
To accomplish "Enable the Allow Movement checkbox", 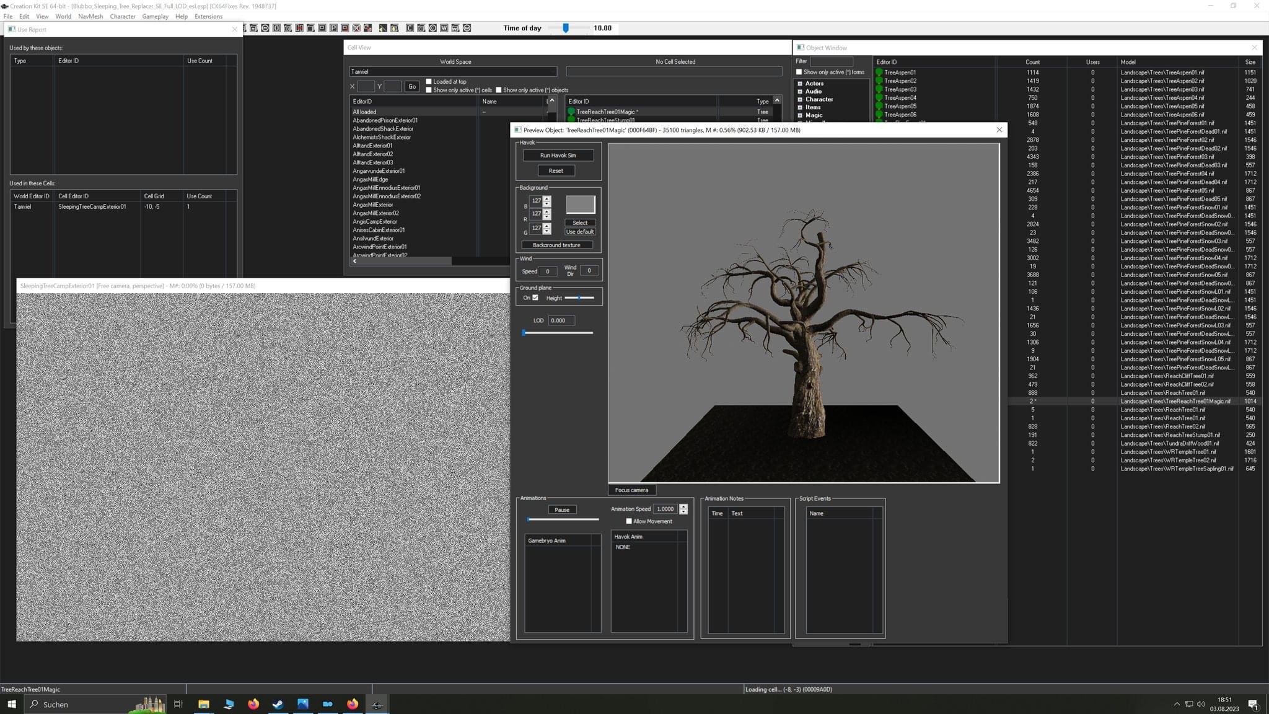I will tap(629, 521).
